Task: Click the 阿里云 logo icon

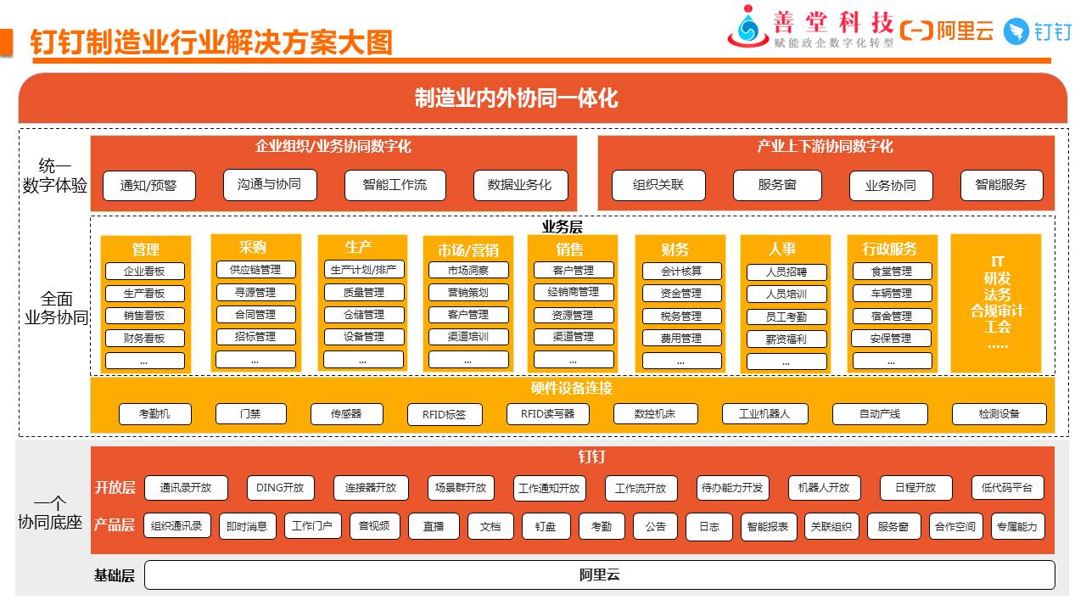Action: 916,31
